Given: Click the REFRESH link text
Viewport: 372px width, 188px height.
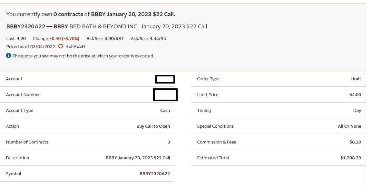Looking at the screenshot, I should click(x=75, y=46).
